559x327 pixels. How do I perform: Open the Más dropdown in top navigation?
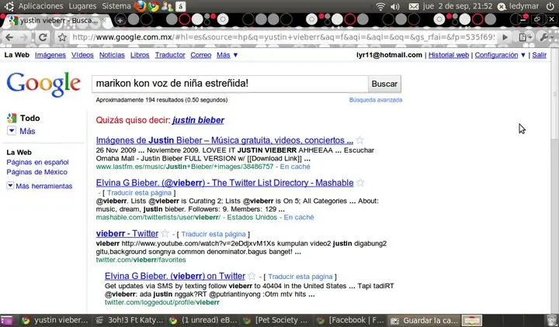(x=227, y=55)
